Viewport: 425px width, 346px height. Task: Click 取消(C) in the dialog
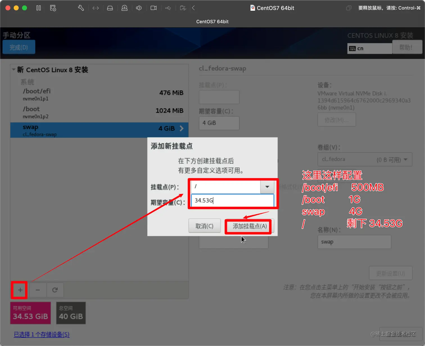204,226
